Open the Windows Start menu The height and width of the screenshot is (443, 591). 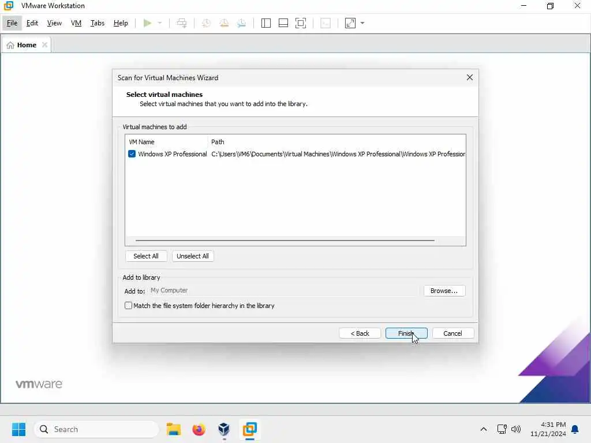(x=18, y=429)
